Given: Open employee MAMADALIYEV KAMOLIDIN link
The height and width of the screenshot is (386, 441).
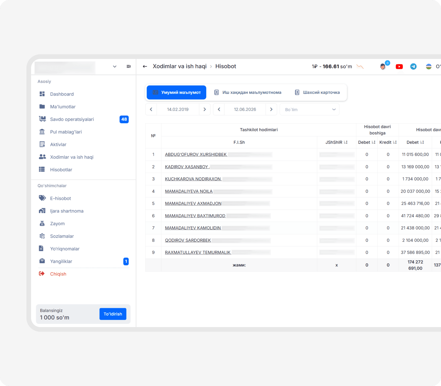Looking at the screenshot, I should click(x=193, y=228).
